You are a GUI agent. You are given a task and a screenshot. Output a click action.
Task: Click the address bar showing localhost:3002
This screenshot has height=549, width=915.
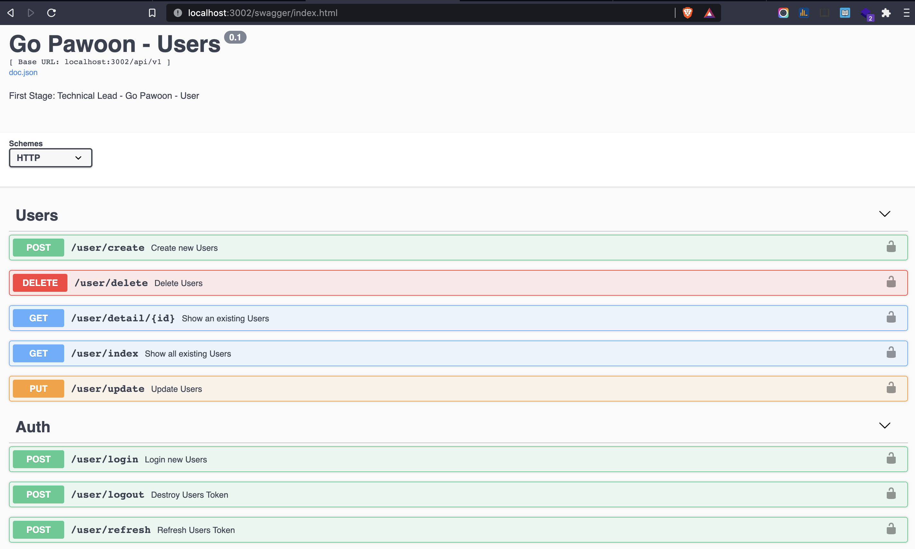click(407, 13)
